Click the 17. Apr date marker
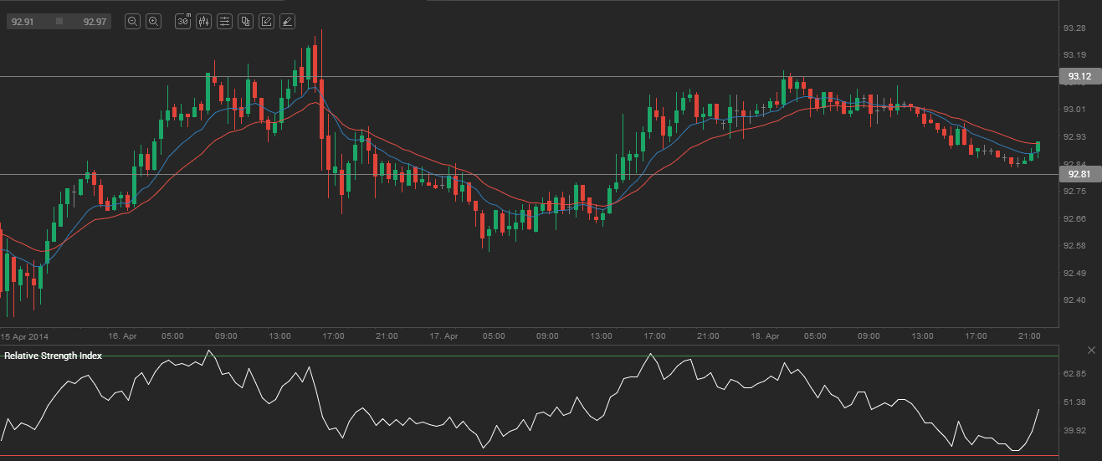Viewport: 1102px width, 461px height. click(444, 336)
